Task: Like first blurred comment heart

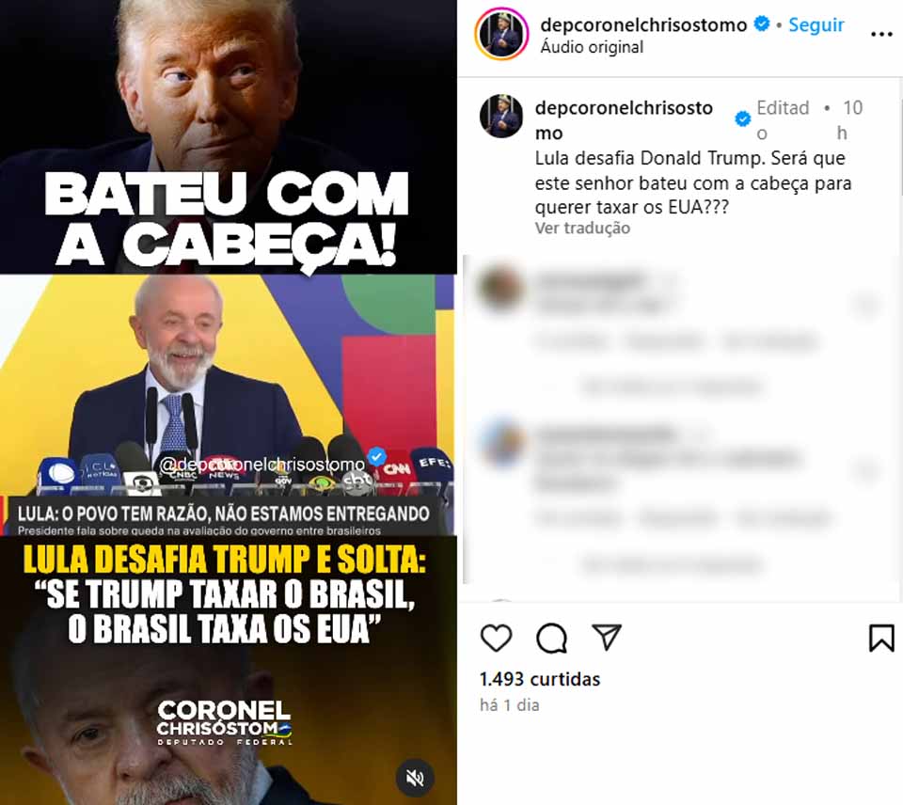Action: pyautogui.click(x=866, y=304)
